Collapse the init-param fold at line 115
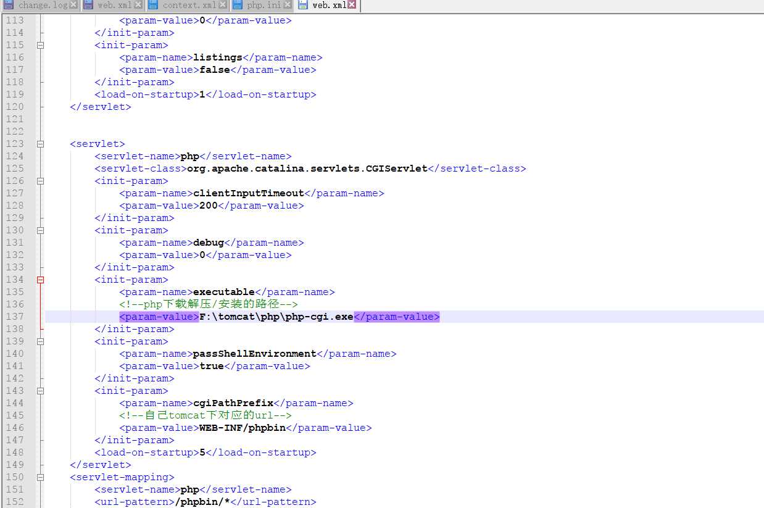 point(41,45)
